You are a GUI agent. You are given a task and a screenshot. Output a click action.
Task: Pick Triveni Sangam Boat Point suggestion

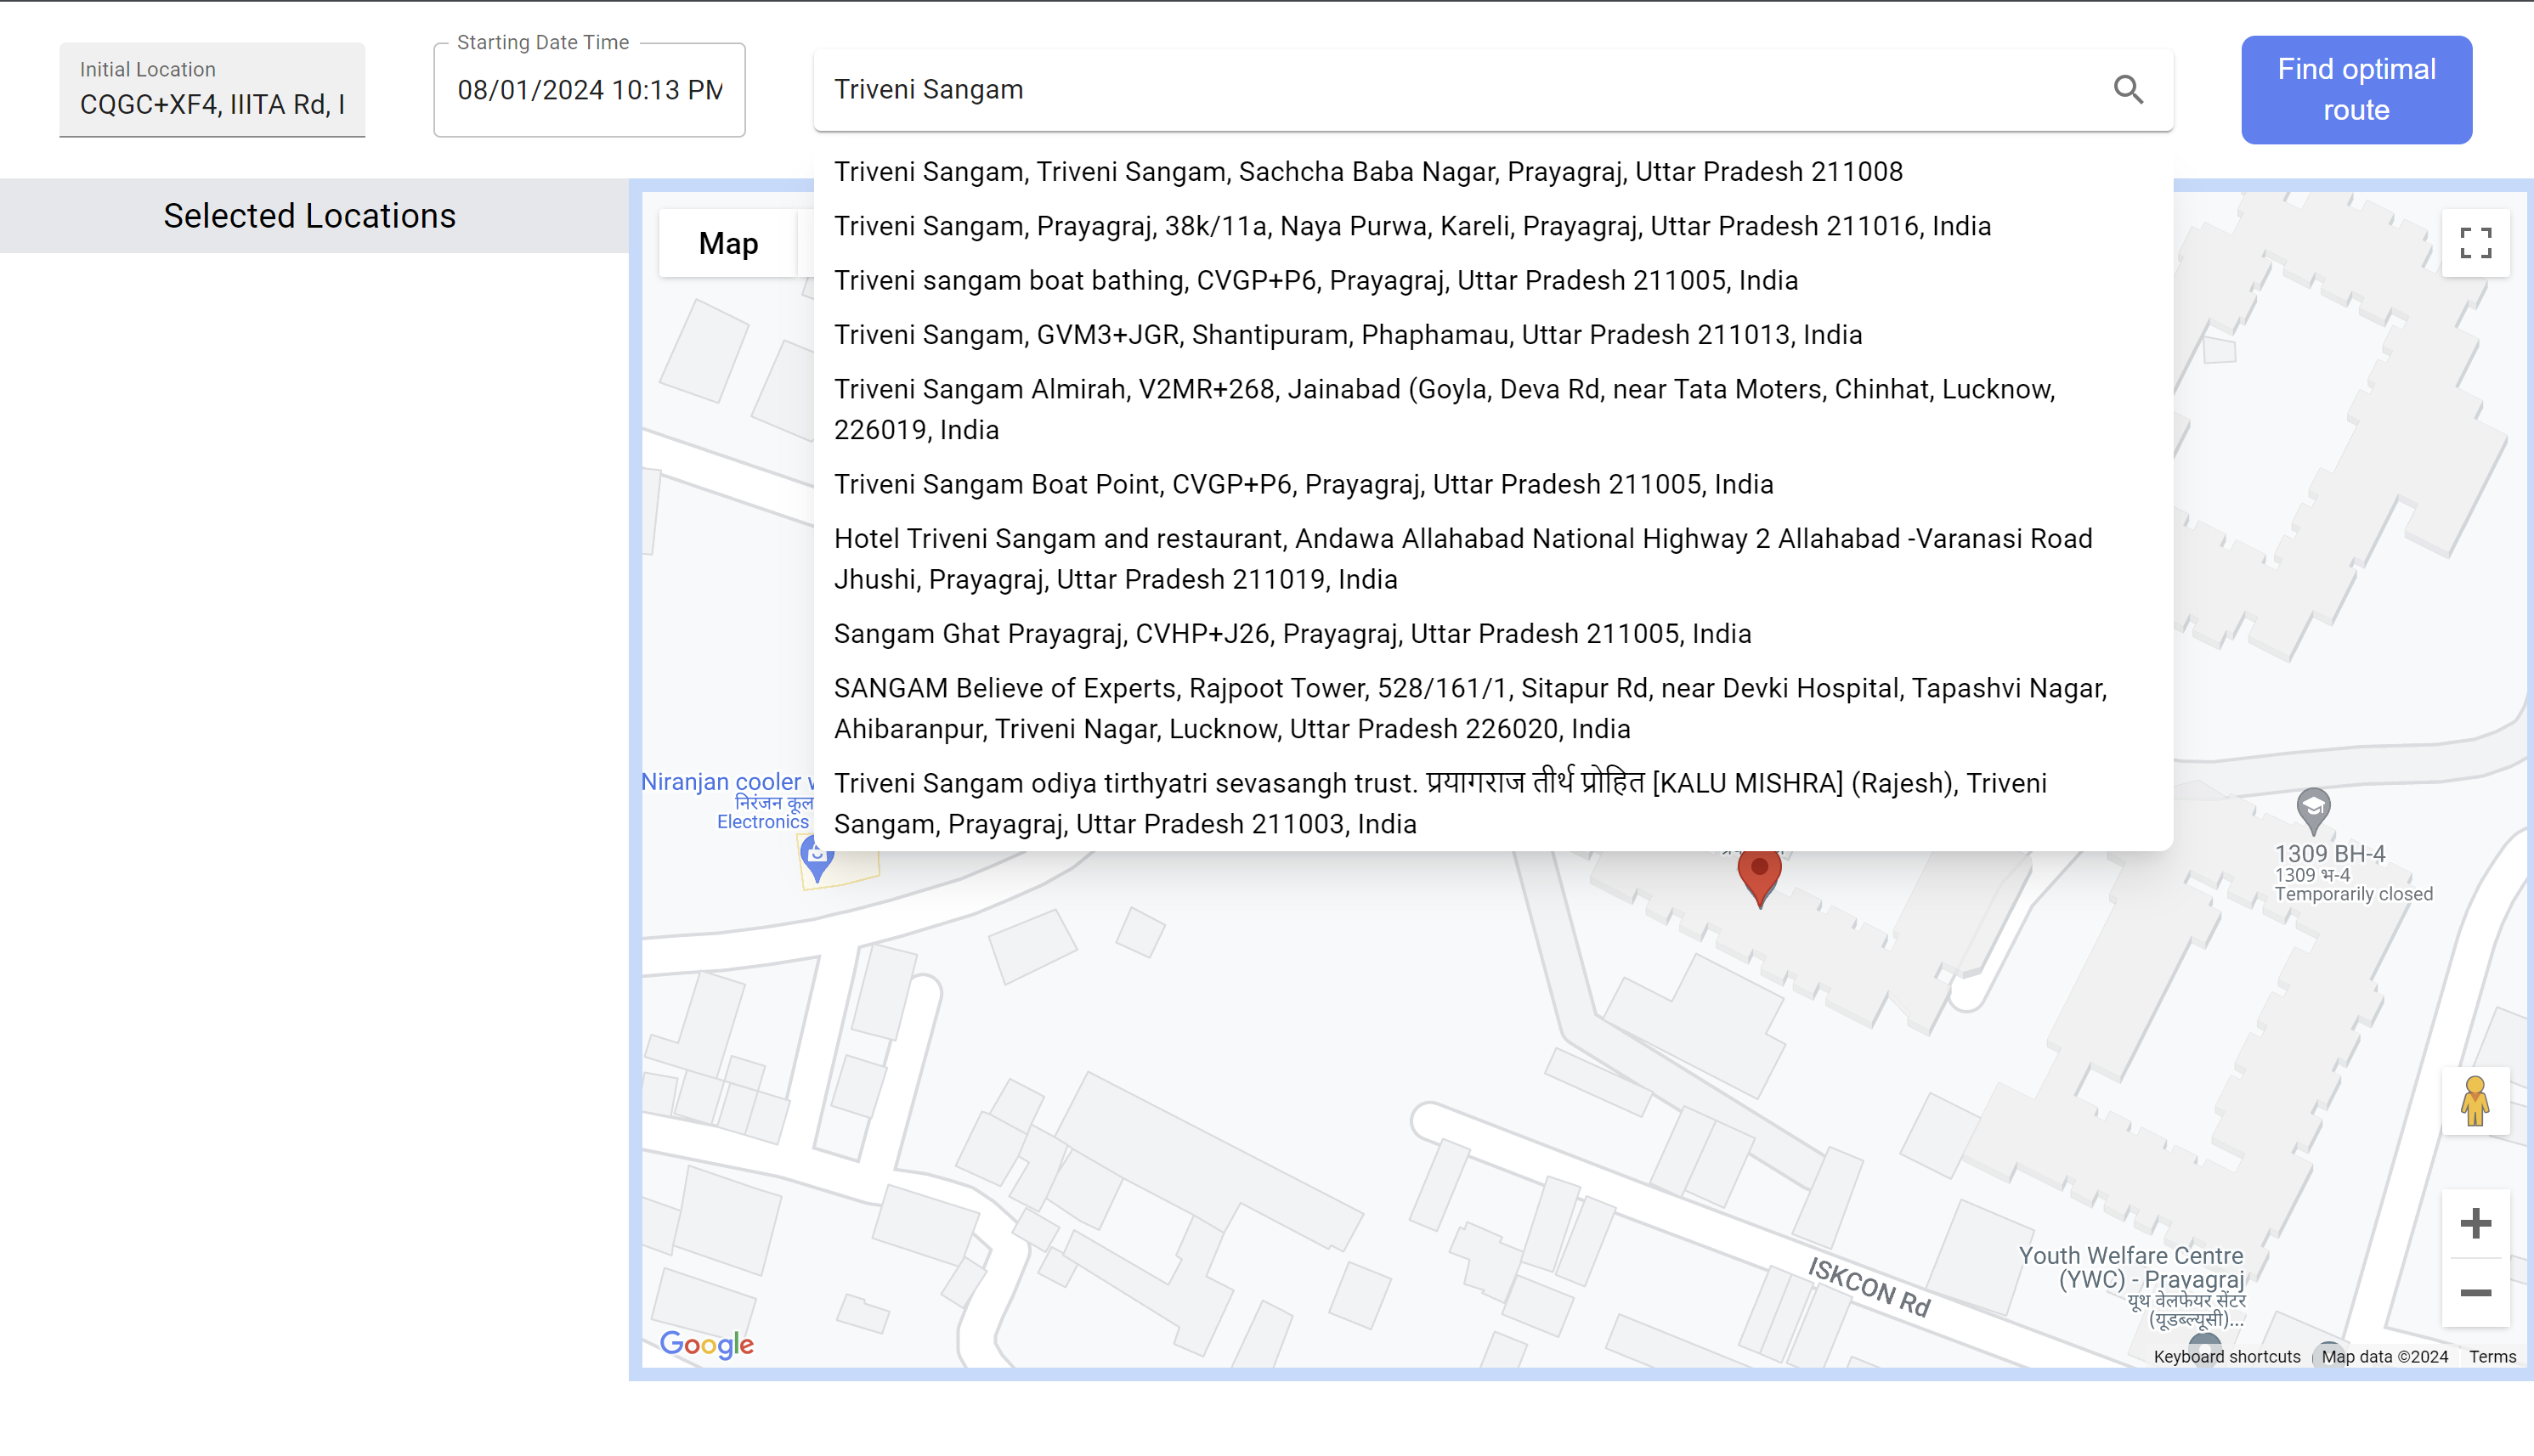[1303, 485]
